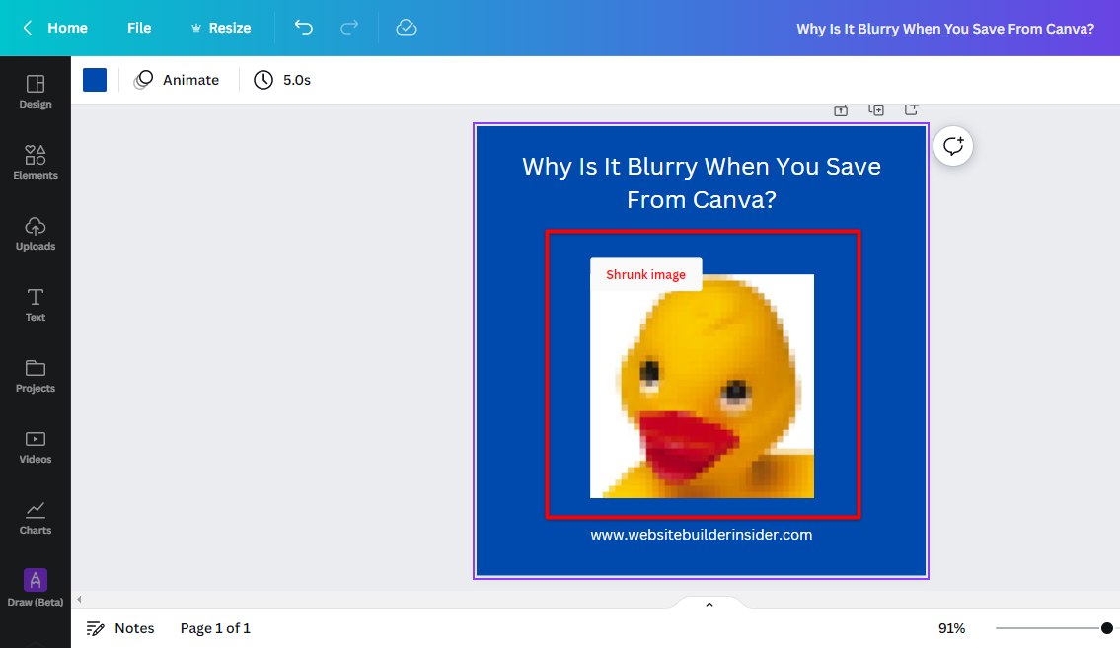Open the 91% zoom level dropdown

[x=951, y=628]
